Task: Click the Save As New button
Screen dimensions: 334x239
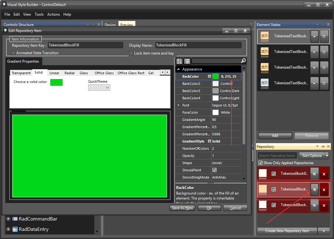Action: [182, 208]
